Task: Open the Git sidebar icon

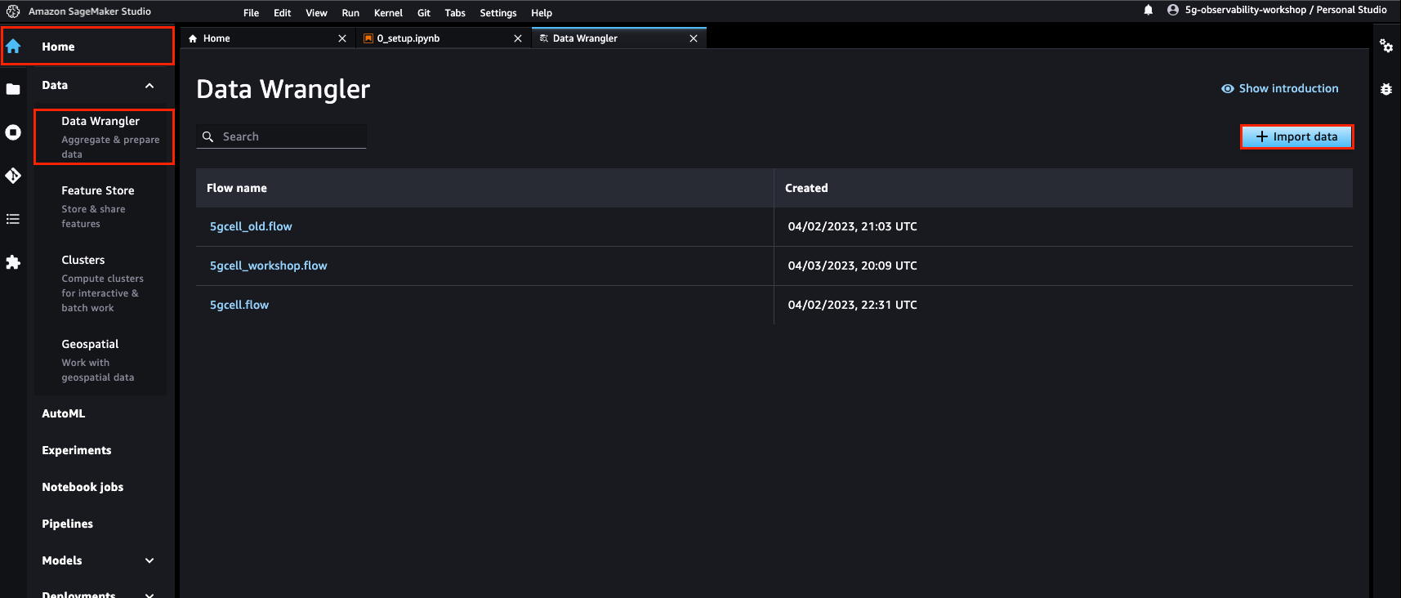Action: tap(13, 176)
